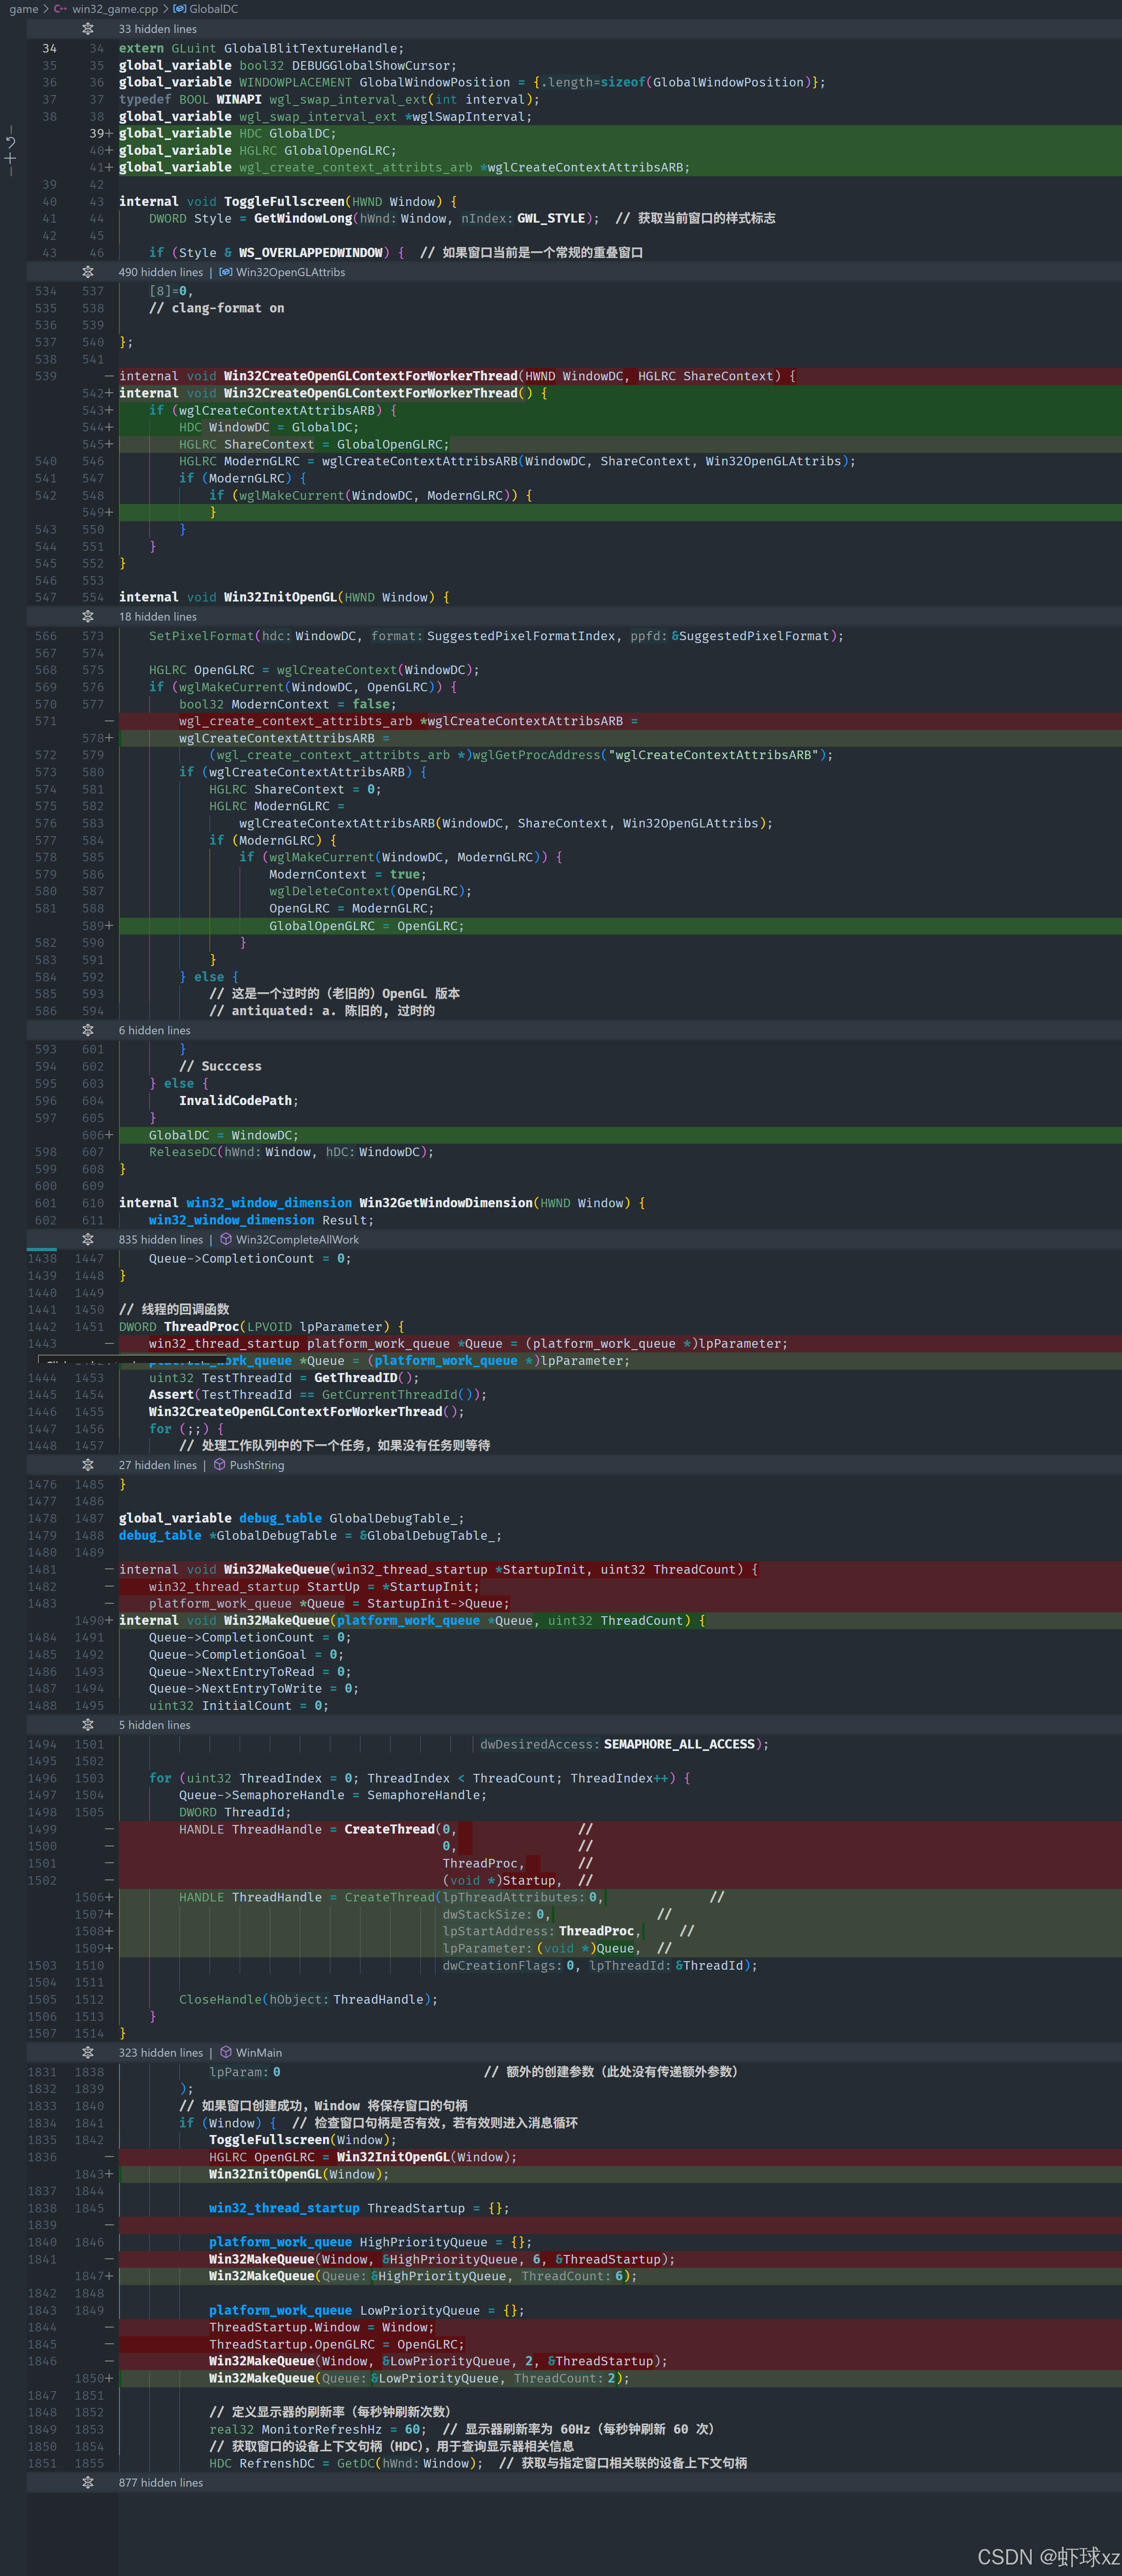Click unfold icon beside 490 hidden lines

[x=88, y=272]
